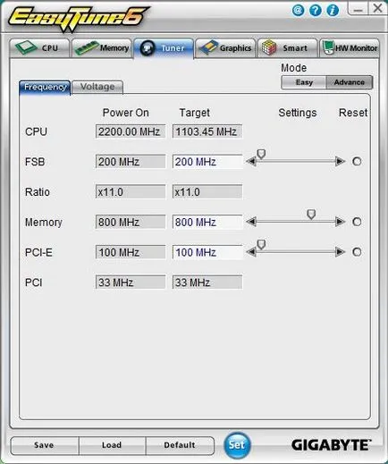The width and height of the screenshot is (388, 464).
Task: Decrease Memory frequency with left arrow
Action: [251, 222]
